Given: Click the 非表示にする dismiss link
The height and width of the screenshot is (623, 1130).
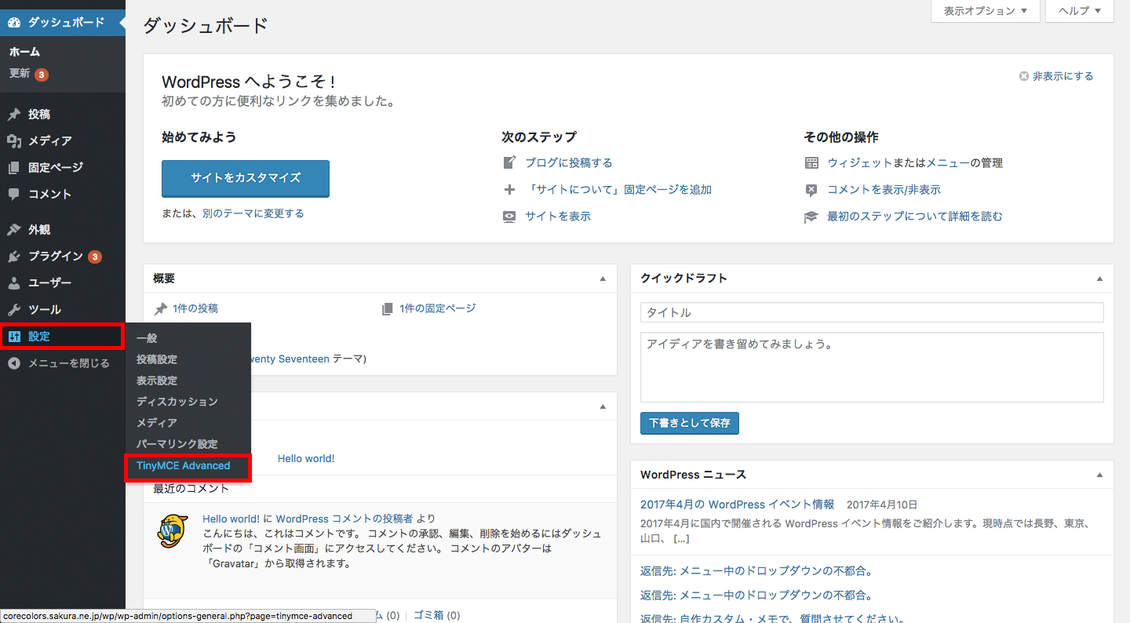Looking at the screenshot, I should (x=1063, y=76).
